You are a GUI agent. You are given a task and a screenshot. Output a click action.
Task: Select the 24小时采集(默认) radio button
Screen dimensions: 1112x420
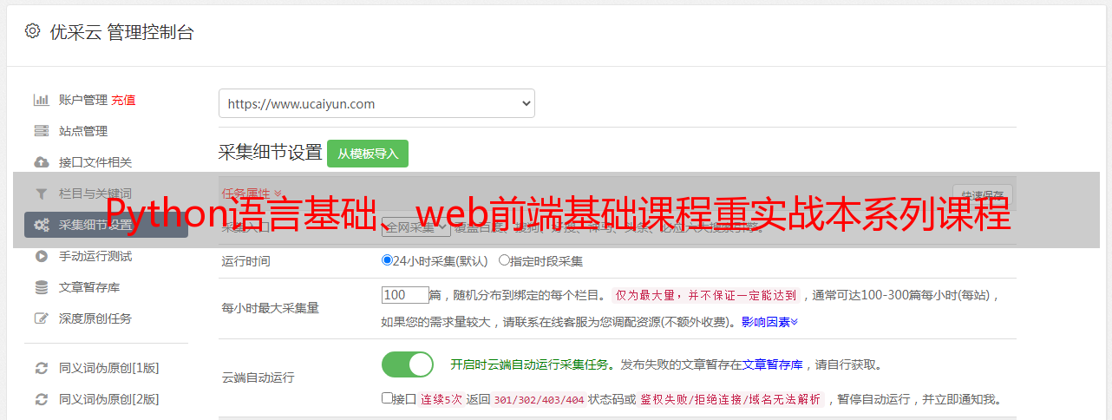(x=387, y=260)
